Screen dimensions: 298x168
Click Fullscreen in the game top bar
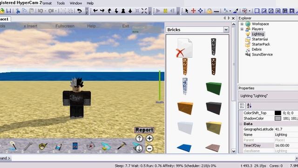[x=65, y=26]
